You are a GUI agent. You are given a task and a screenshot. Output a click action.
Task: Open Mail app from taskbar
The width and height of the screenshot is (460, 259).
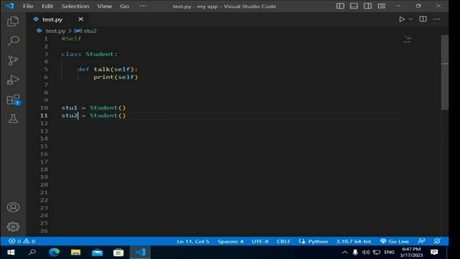click(x=97, y=253)
